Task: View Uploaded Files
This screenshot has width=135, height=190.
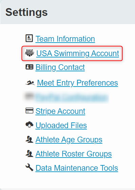Action: click(x=61, y=125)
